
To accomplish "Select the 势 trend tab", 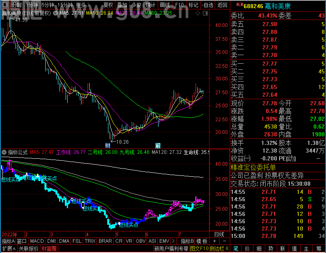I will 271,249.
